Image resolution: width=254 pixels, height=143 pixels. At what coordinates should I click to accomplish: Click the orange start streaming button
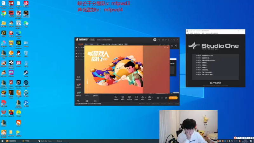[x=173, y=98]
